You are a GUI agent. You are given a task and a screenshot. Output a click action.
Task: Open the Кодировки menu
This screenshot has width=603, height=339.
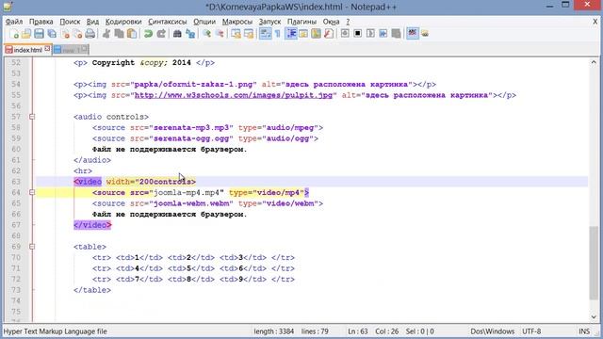[123, 22]
